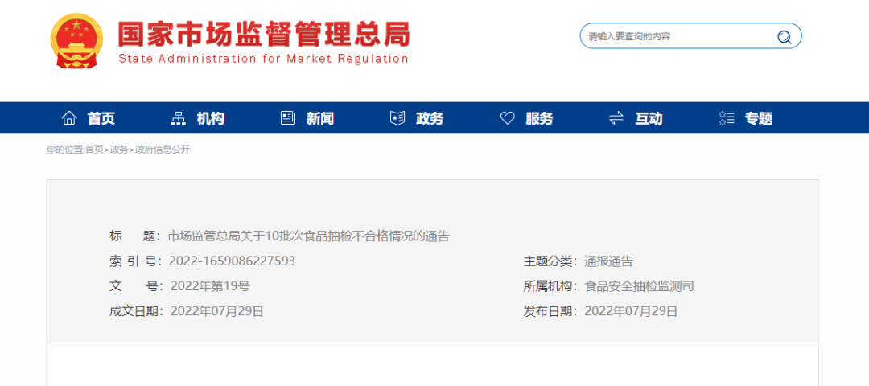Click index number 2022-1659086227593
869x386 pixels.
[x=233, y=261]
